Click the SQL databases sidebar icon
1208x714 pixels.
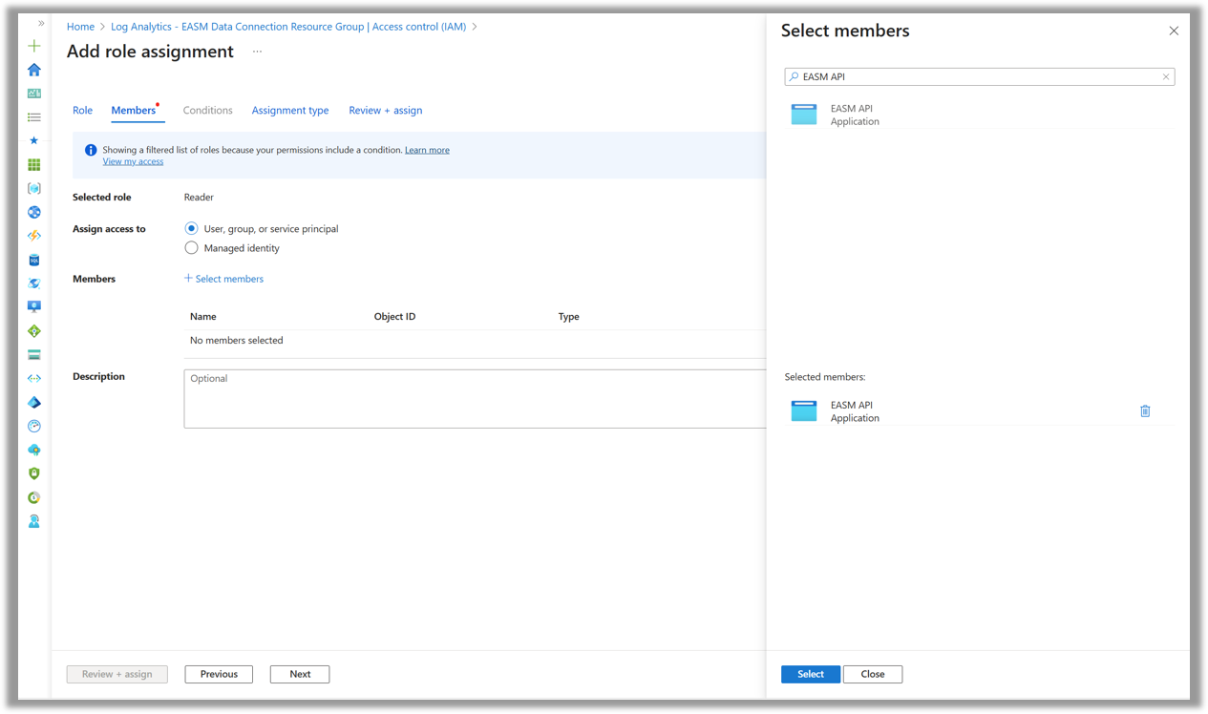click(x=34, y=259)
